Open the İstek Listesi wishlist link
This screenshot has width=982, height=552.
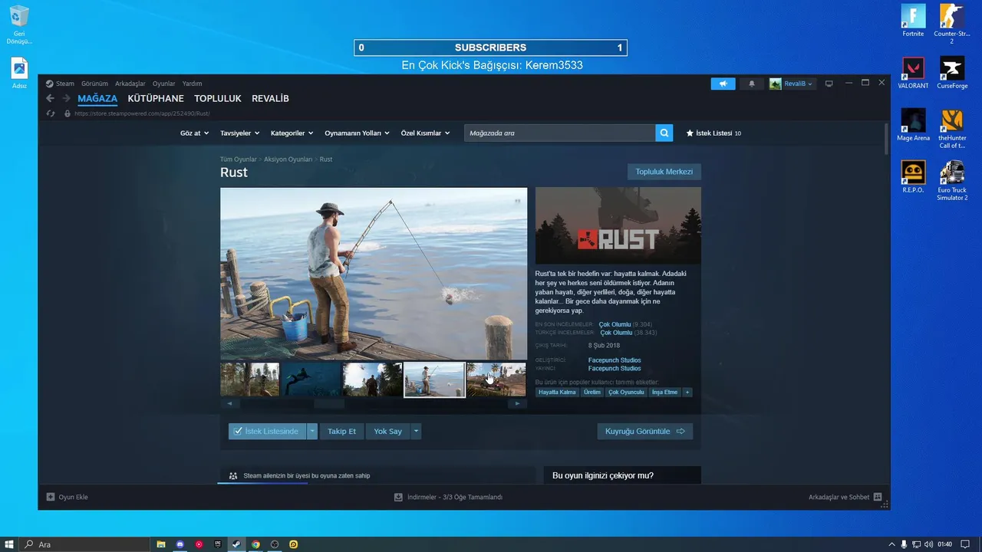point(713,133)
